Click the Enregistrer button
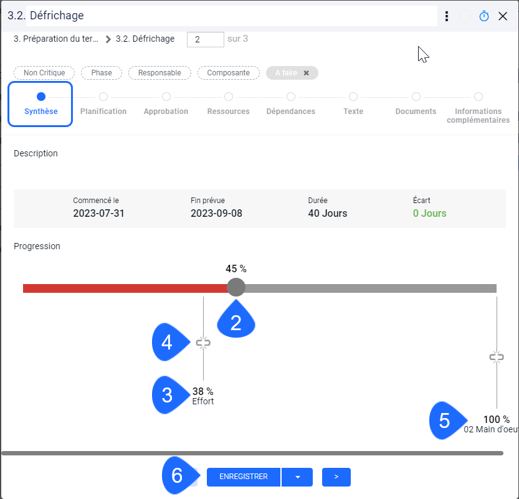Screen dimensions: 519x499 pos(244,477)
